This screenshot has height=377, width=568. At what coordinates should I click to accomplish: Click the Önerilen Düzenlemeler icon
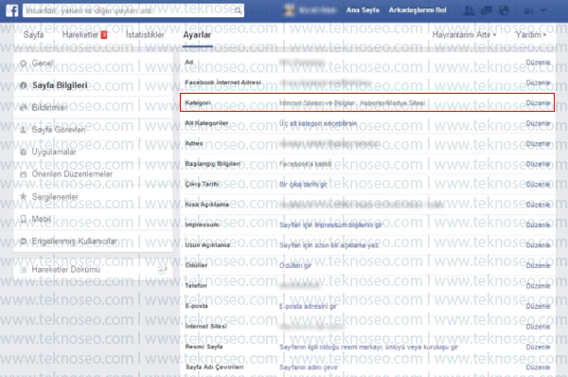pos(24,174)
